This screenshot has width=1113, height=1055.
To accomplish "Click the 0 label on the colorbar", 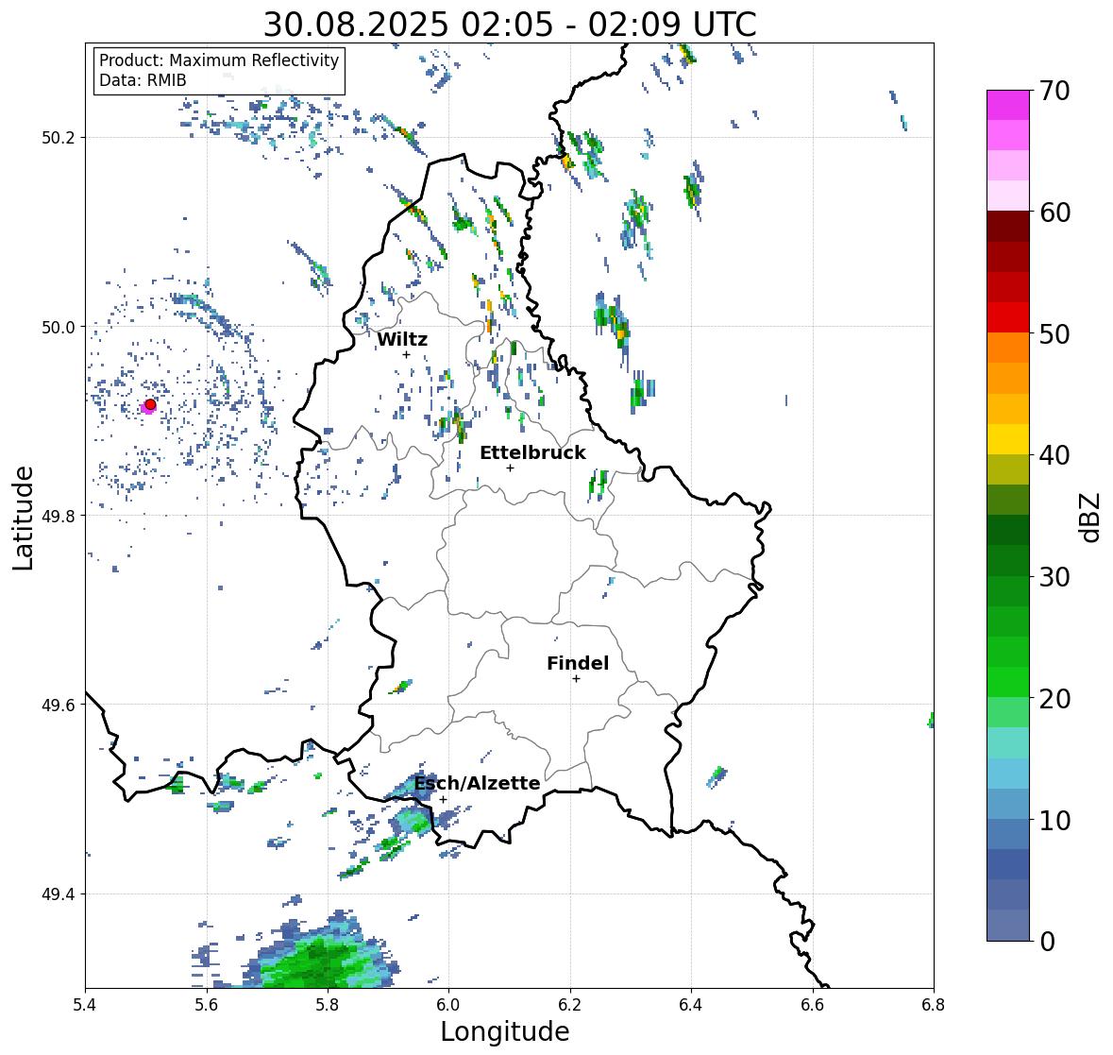I will click(1047, 942).
